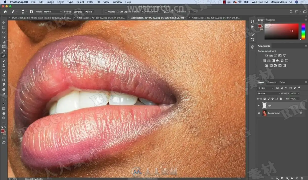Select the Brush tool
Viewport: 308px width, 180px height.
point(4,61)
